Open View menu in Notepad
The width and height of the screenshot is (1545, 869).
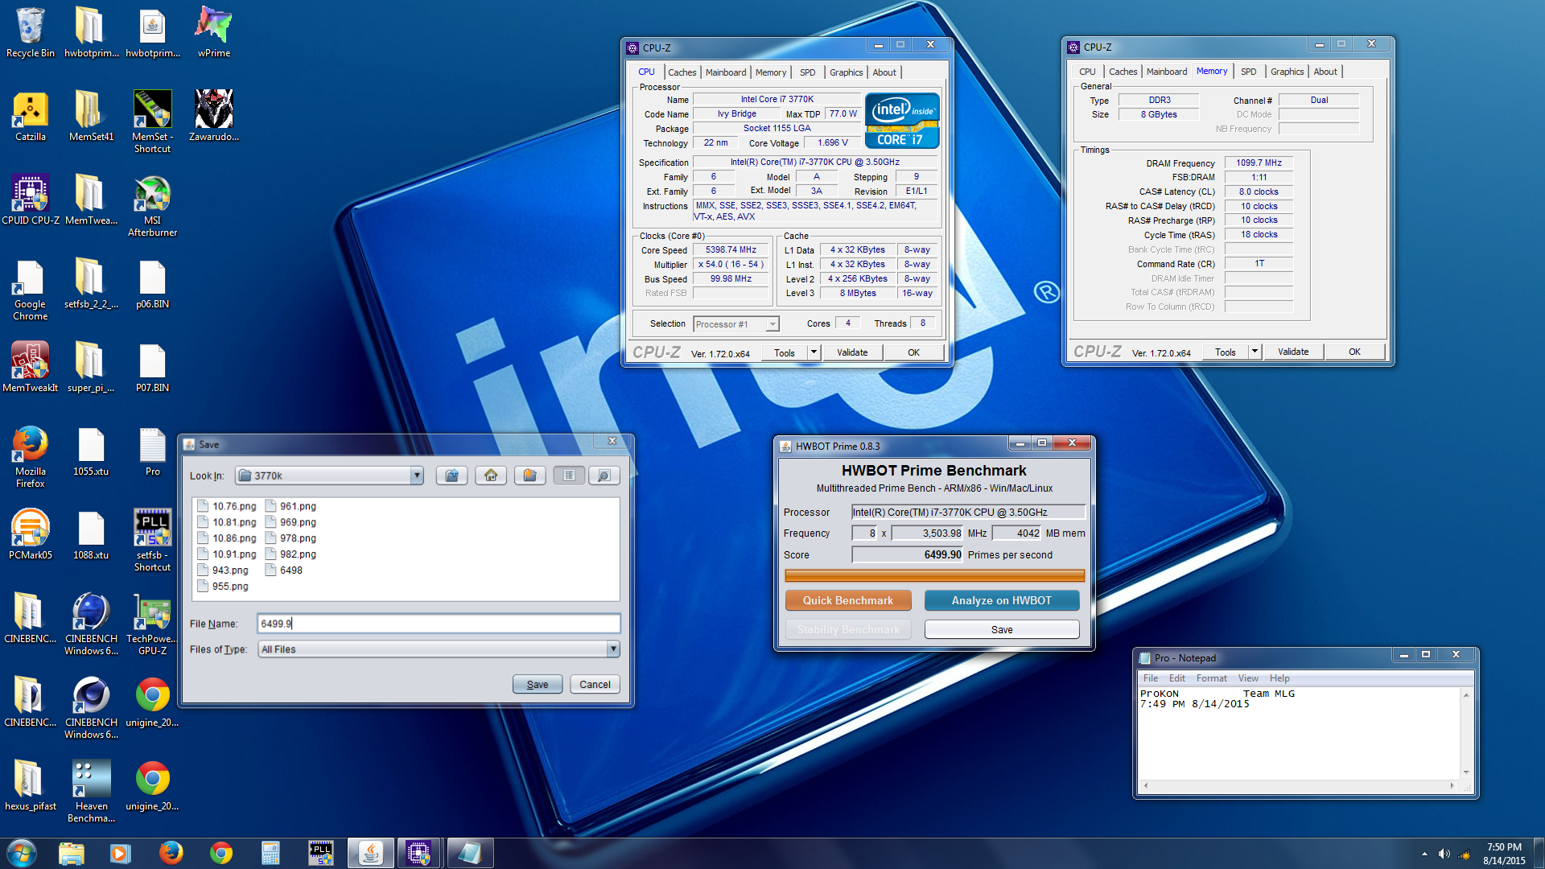coord(1248,678)
